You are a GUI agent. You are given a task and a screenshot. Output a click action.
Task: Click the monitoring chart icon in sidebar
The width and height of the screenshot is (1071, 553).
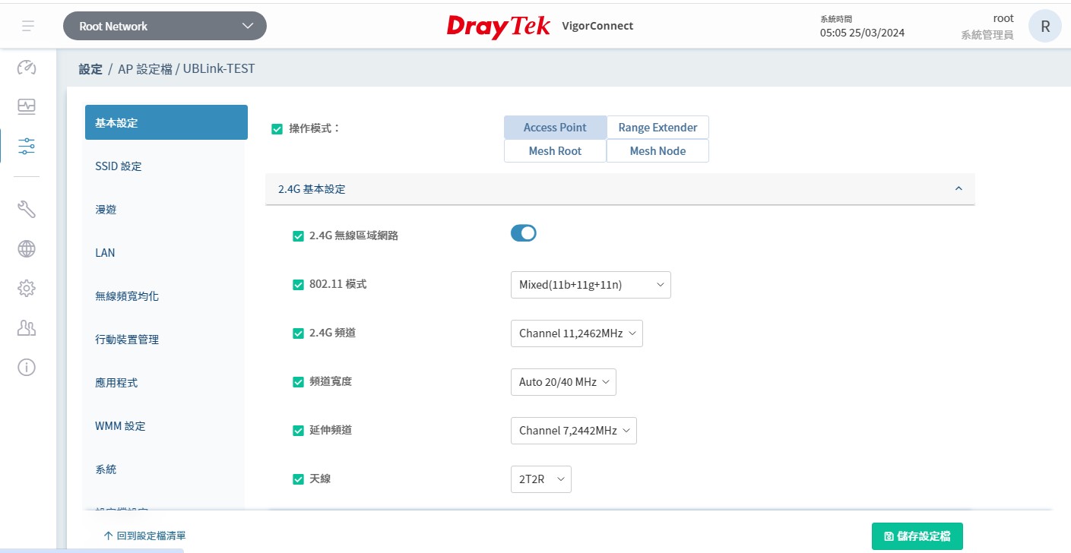point(27,106)
